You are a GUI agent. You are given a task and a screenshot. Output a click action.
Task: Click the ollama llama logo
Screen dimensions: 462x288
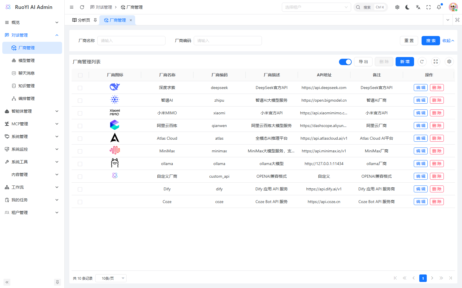(x=115, y=163)
